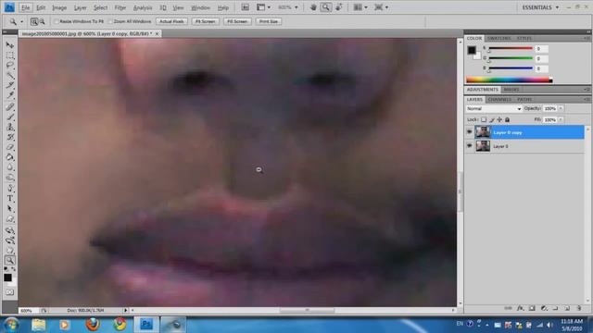This screenshot has height=333, width=593.
Task: Open the Arrange Documents dropdown
Action: pyautogui.click(x=360, y=7)
